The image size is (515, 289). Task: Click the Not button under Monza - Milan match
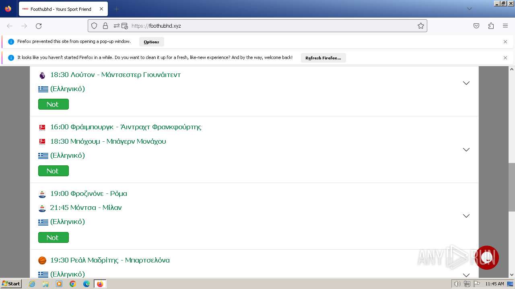tap(54, 237)
